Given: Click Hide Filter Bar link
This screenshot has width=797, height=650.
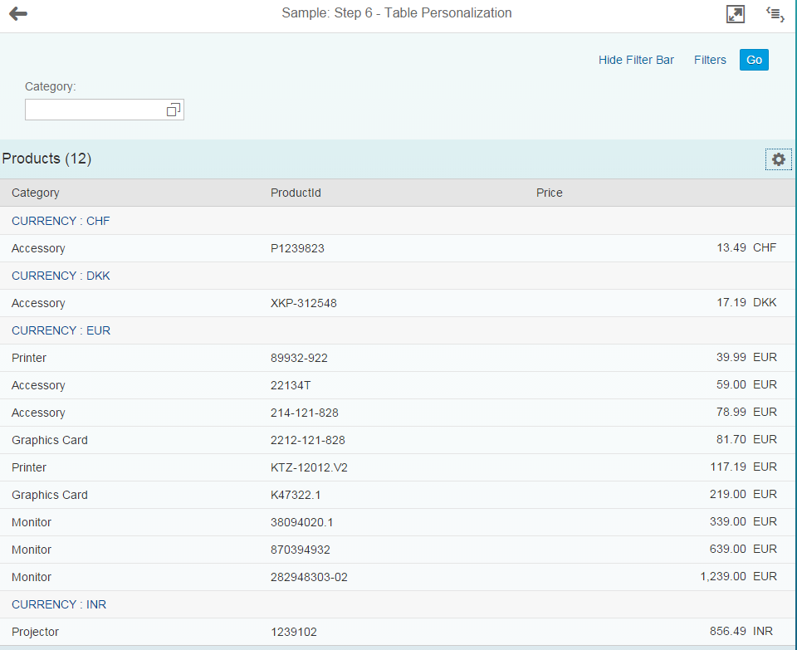Looking at the screenshot, I should (636, 60).
